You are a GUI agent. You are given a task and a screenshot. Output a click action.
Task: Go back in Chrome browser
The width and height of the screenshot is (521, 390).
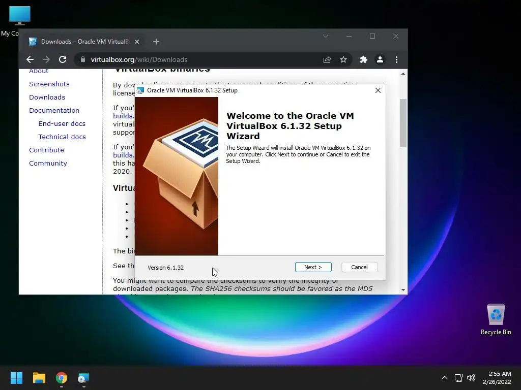30,59
